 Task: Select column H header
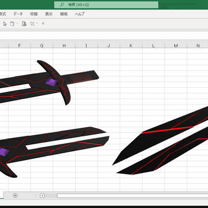coord(64,46)
